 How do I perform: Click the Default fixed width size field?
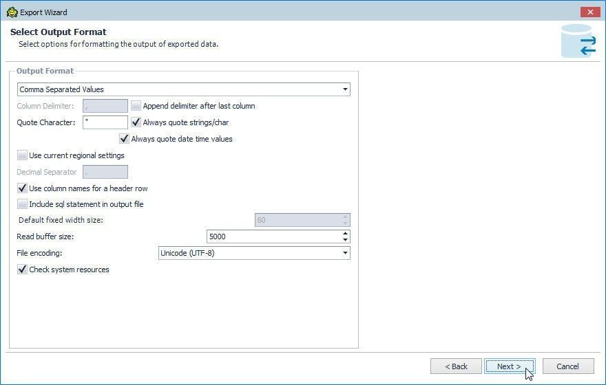302,220
